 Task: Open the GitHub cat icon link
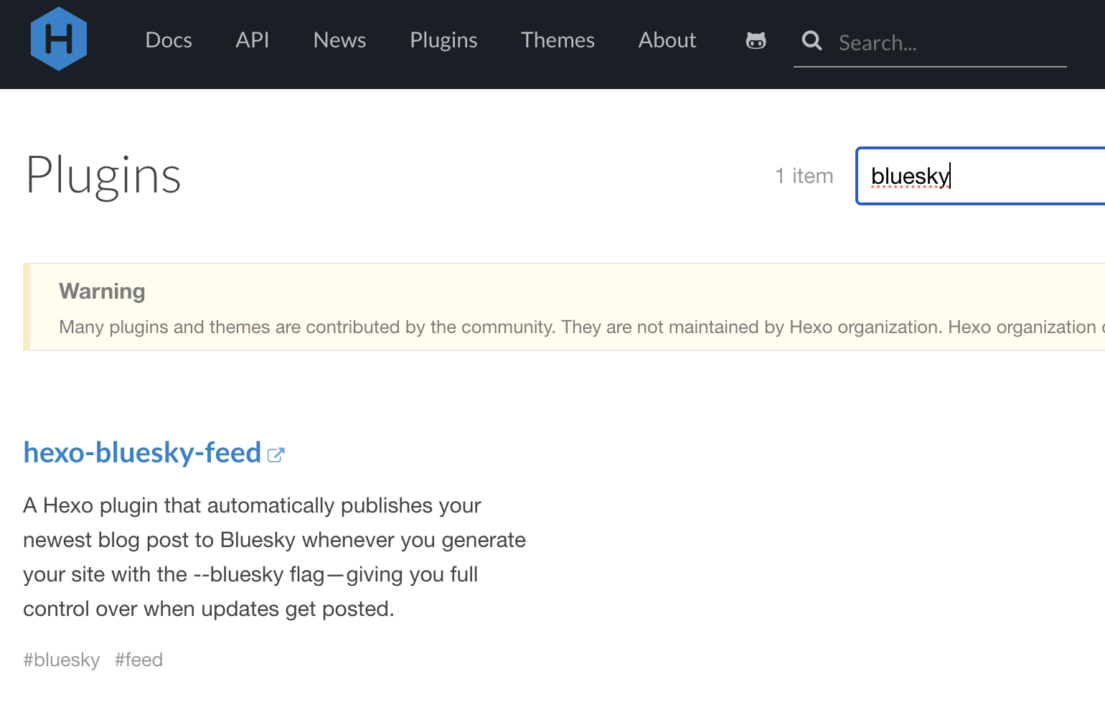click(756, 40)
